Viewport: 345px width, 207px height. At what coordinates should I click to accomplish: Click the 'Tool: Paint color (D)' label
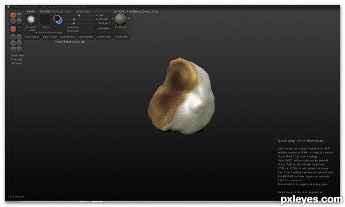pos(70,42)
